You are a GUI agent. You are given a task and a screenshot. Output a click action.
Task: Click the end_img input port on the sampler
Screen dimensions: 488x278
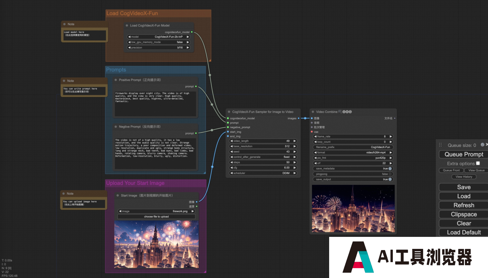228,136
